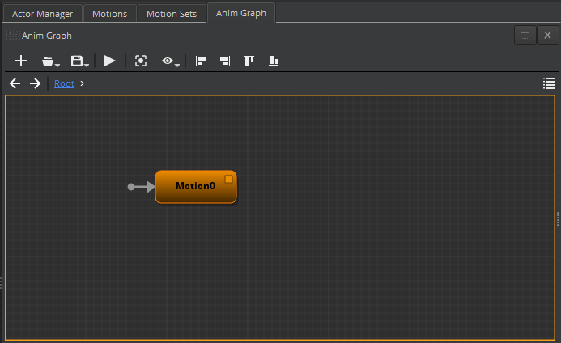
Task: Align selected nodes to the bottom
Action: click(x=274, y=61)
